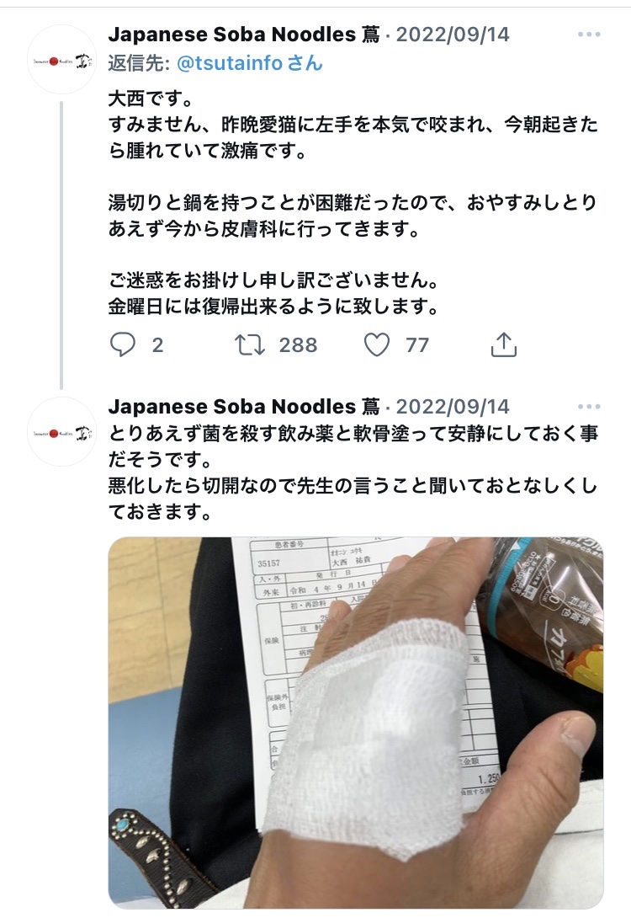Click the thread line connecting the tweets
The width and height of the screenshot is (631, 918).
[61, 245]
